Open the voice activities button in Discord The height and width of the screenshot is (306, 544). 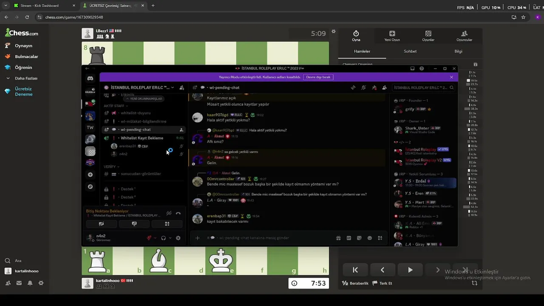pos(167,224)
